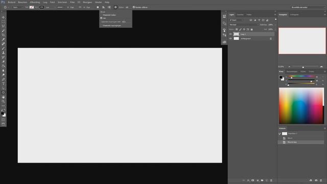Select the Brush tool
Viewport: 327px width, 184px height.
coord(3,49)
